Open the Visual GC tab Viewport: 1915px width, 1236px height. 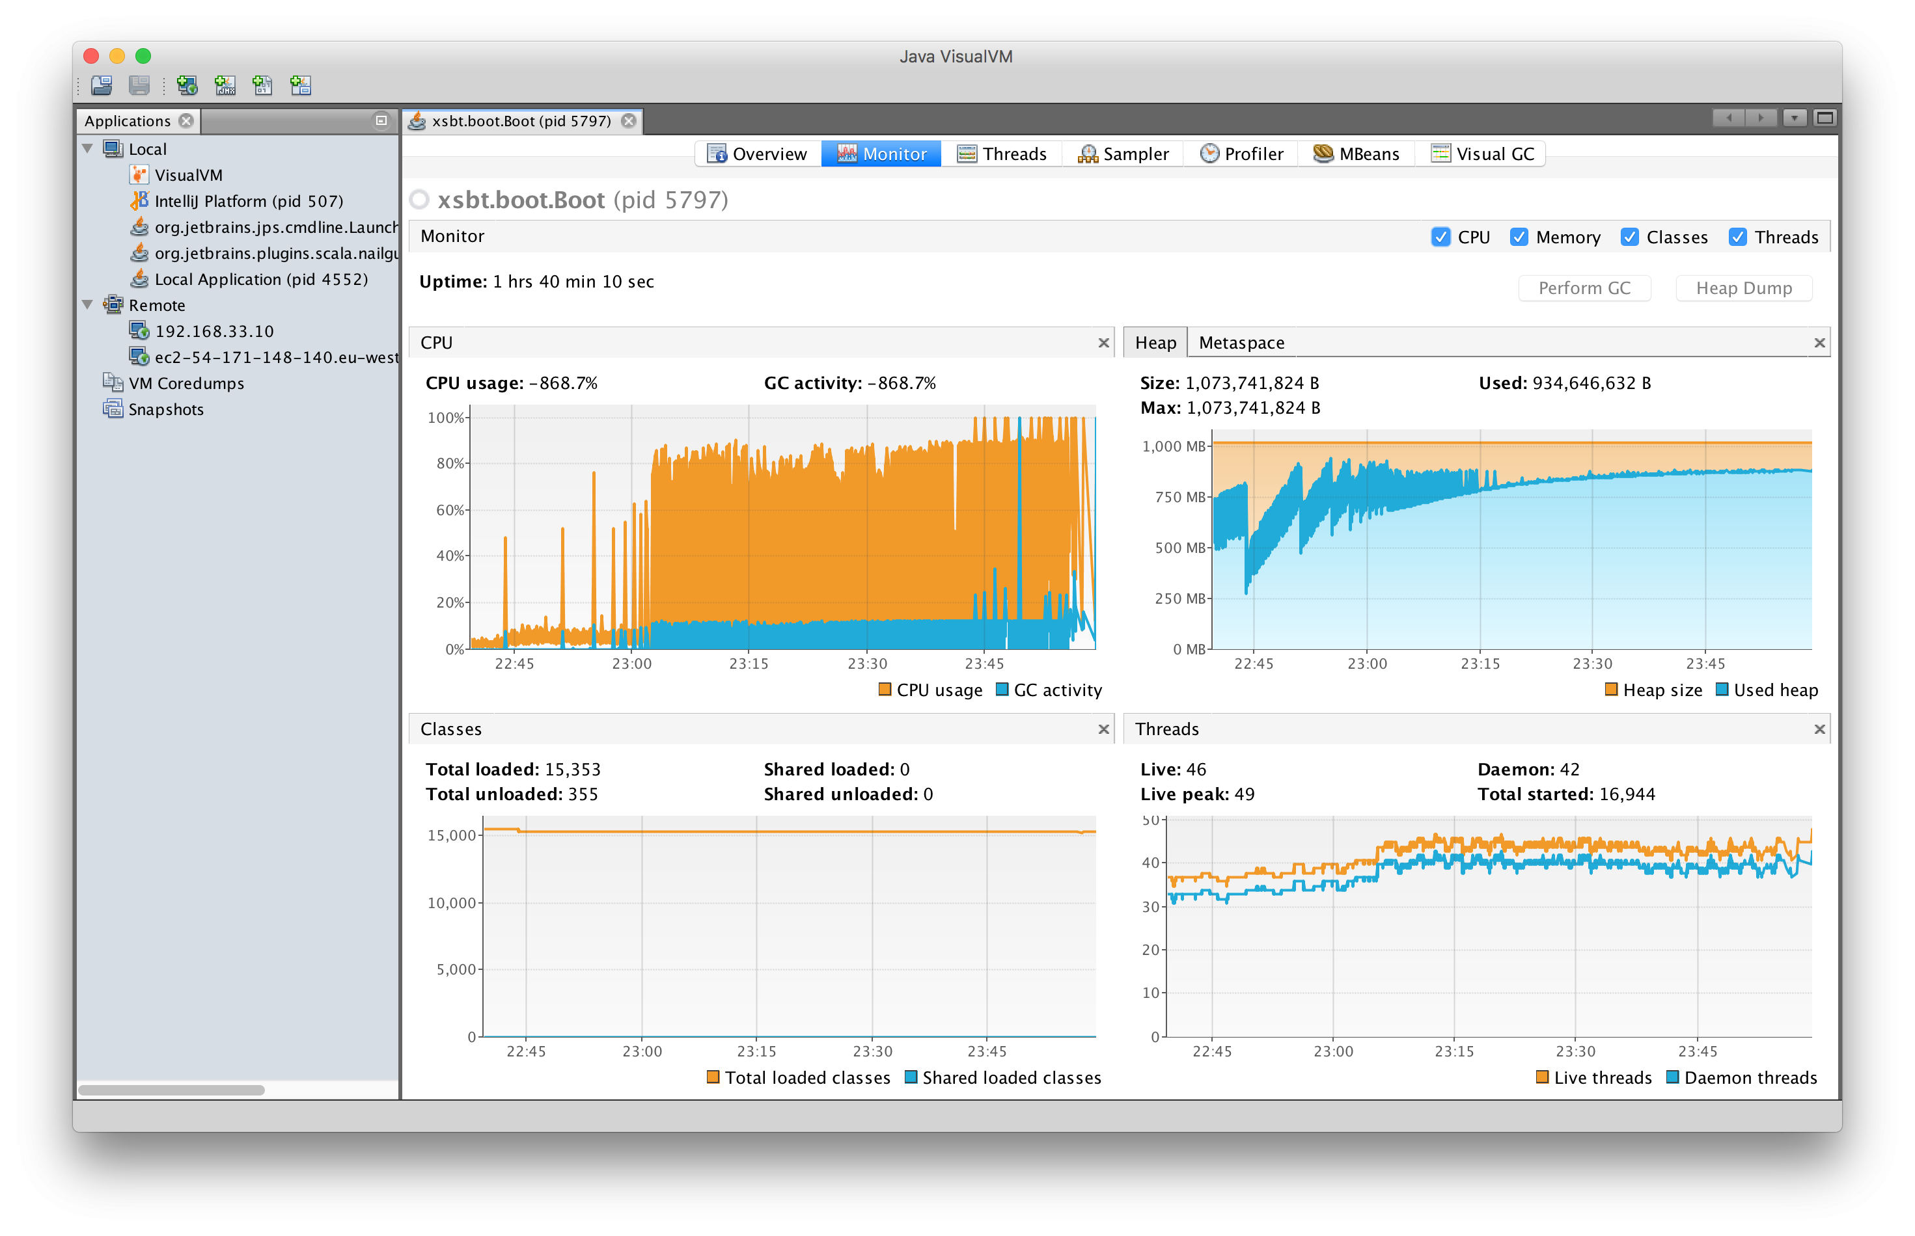[x=1482, y=154]
